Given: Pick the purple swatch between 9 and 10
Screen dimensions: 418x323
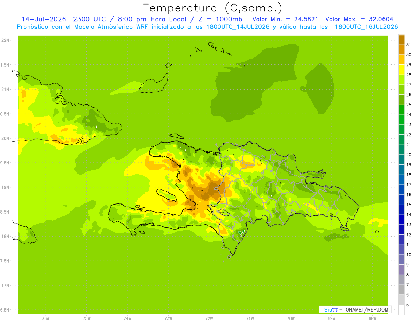Looking at the screenshot, I should 402,260.
